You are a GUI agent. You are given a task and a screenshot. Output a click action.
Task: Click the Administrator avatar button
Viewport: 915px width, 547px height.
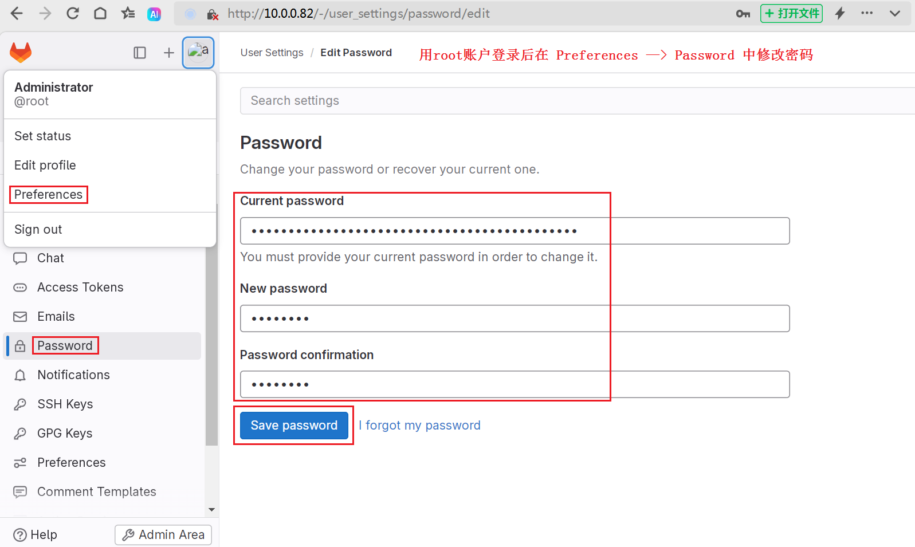[x=198, y=53]
